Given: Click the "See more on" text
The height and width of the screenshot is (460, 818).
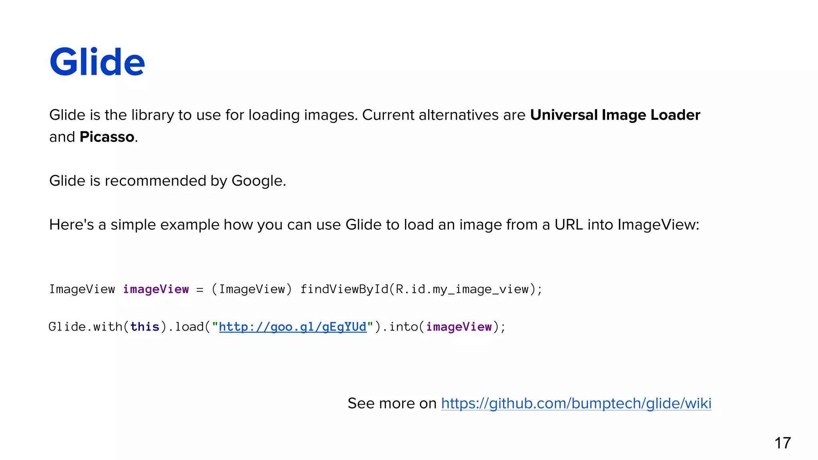Looking at the screenshot, I should click(392, 404).
